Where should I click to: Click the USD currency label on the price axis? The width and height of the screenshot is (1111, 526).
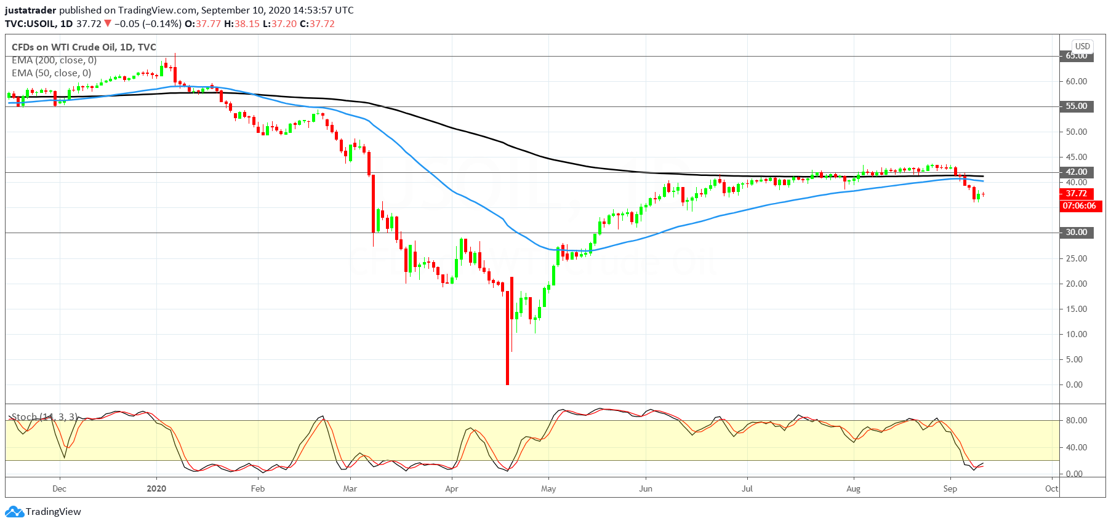tap(1083, 46)
